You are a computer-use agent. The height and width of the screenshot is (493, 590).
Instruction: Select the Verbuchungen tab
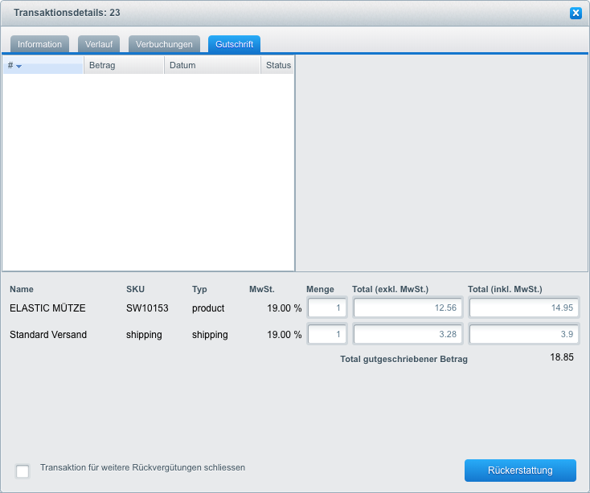pyautogui.click(x=164, y=44)
